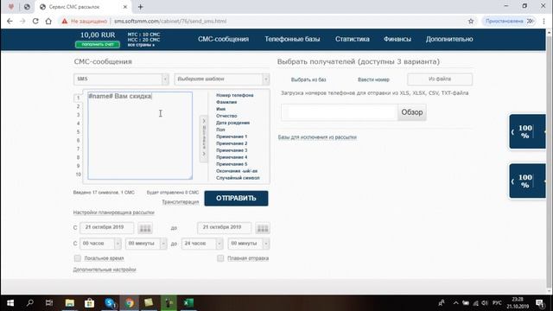The width and height of the screenshot is (553, 311).
Task: Enable the Плавная отправка checkbox
Action: [x=220, y=258]
